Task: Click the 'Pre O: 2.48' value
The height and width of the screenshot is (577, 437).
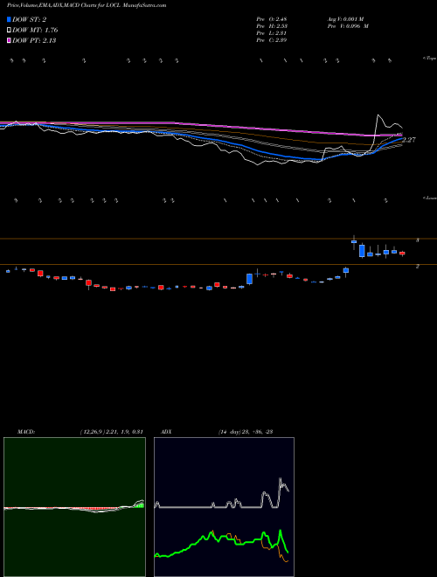Action: (272, 19)
